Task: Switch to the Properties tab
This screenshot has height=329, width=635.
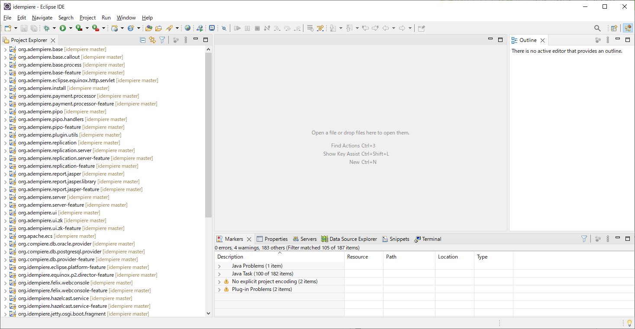Action: tap(272, 239)
